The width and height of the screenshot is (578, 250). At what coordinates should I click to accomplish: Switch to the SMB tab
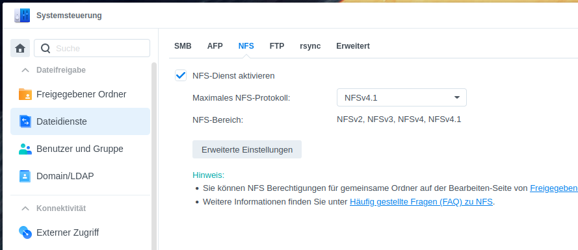(183, 46)
